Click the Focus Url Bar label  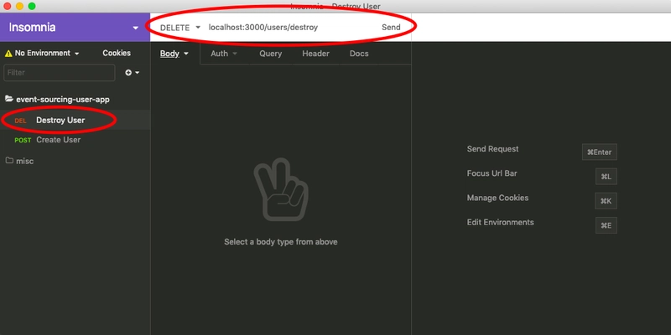[x=492, y=173]
